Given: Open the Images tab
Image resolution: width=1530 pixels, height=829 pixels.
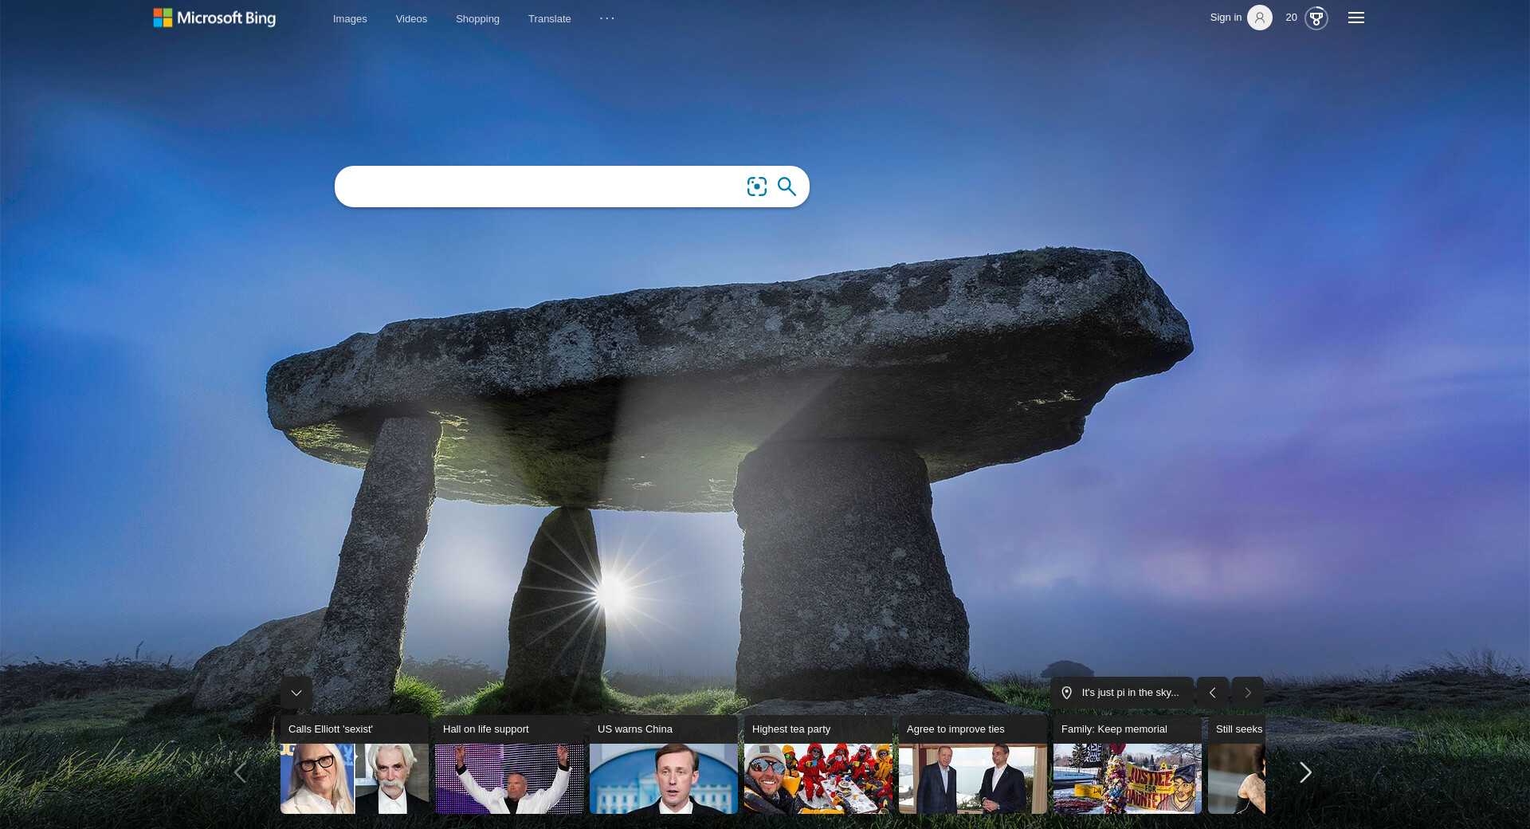Looking at the screenshot, I should tap(350, 18).
